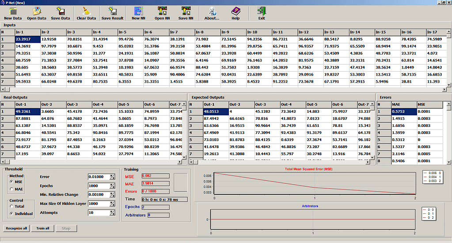Select Real Outputs cell 0.2163

point(104,140)
